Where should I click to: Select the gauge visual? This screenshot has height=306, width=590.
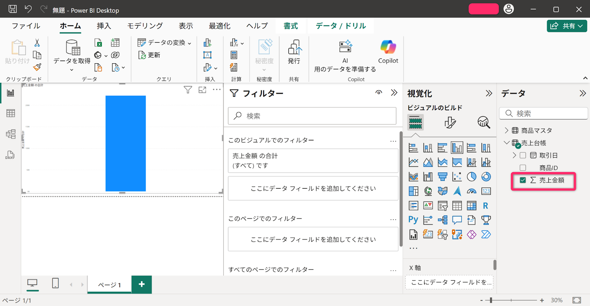coord(472,191)
